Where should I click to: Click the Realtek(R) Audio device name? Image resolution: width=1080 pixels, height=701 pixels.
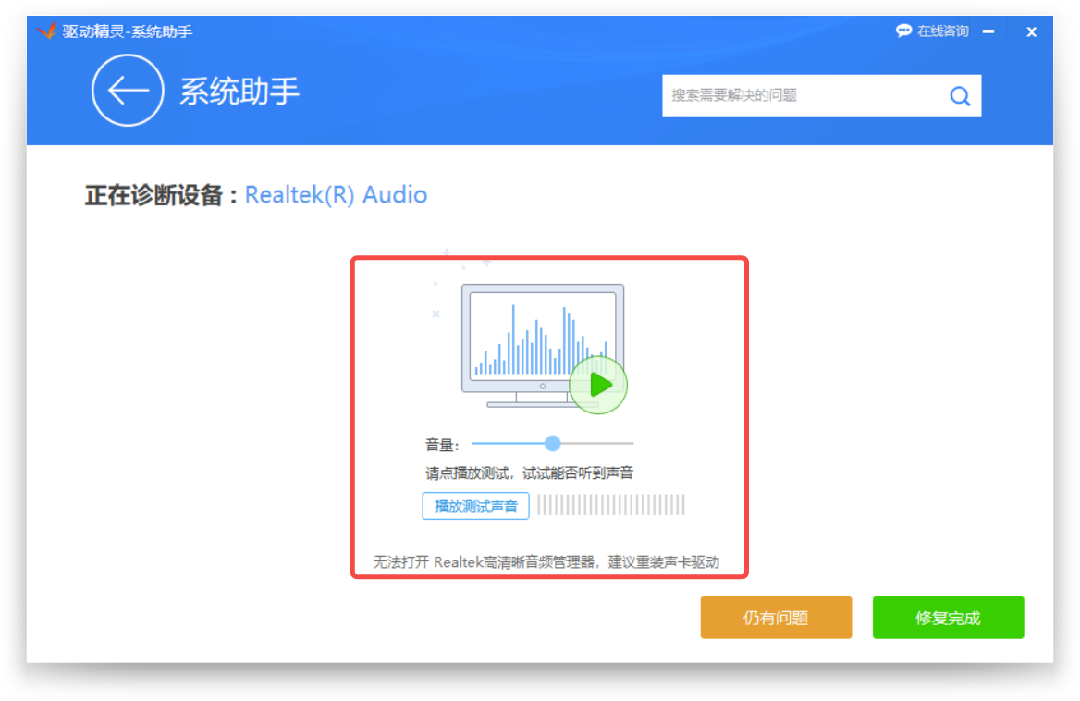(336, 195)
